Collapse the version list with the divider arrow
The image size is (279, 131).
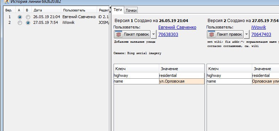click(110, 8)
